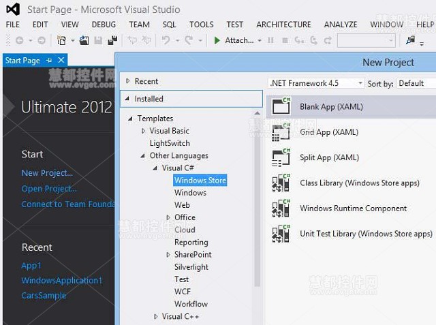Open recent project WindowsApplication1
This screenshot has width=436, height=325.
62,280
